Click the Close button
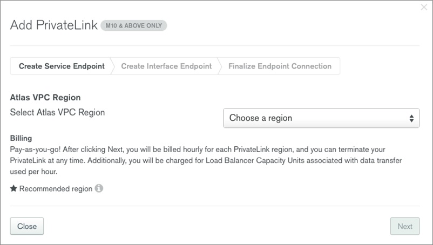The width and height of the screenshot is (433, 245). [x=27, y=226]
